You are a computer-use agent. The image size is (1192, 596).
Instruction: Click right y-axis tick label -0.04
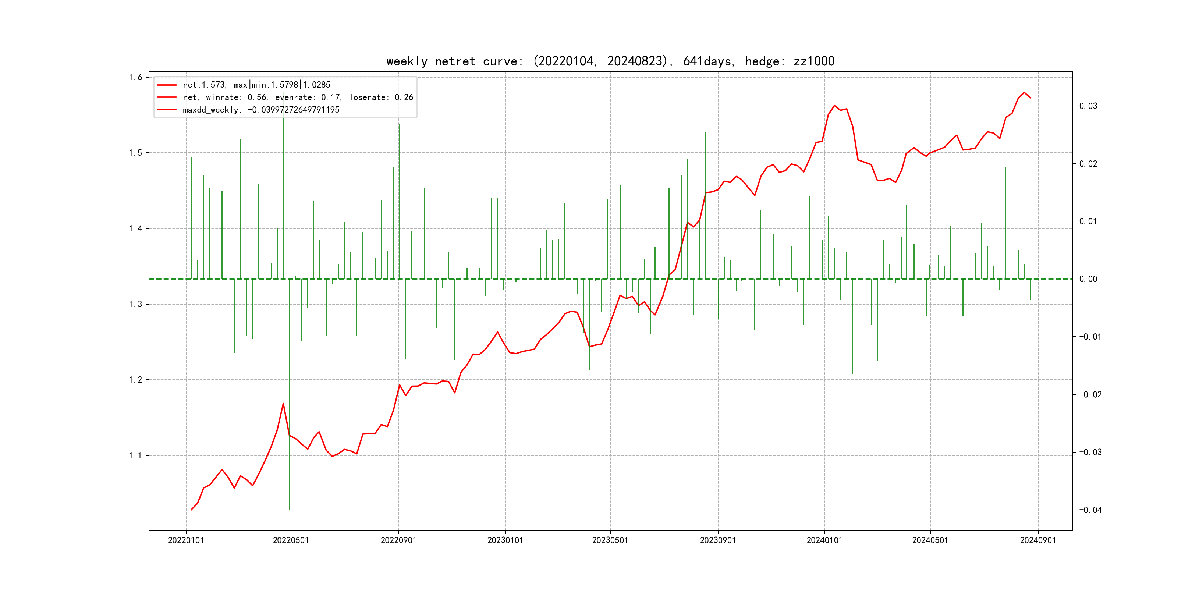click(1090, 510)
